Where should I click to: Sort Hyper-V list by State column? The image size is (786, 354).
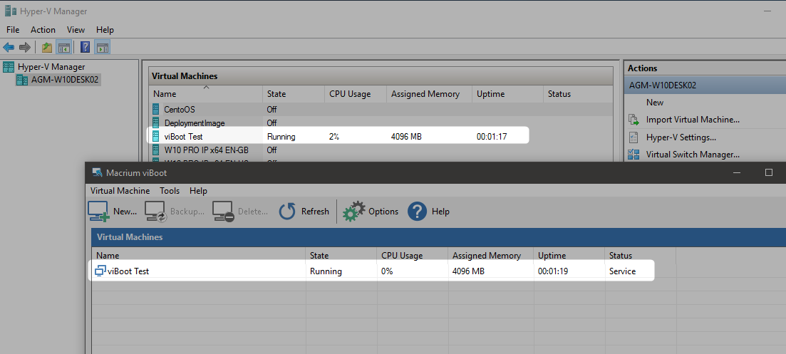coord(294,93)
